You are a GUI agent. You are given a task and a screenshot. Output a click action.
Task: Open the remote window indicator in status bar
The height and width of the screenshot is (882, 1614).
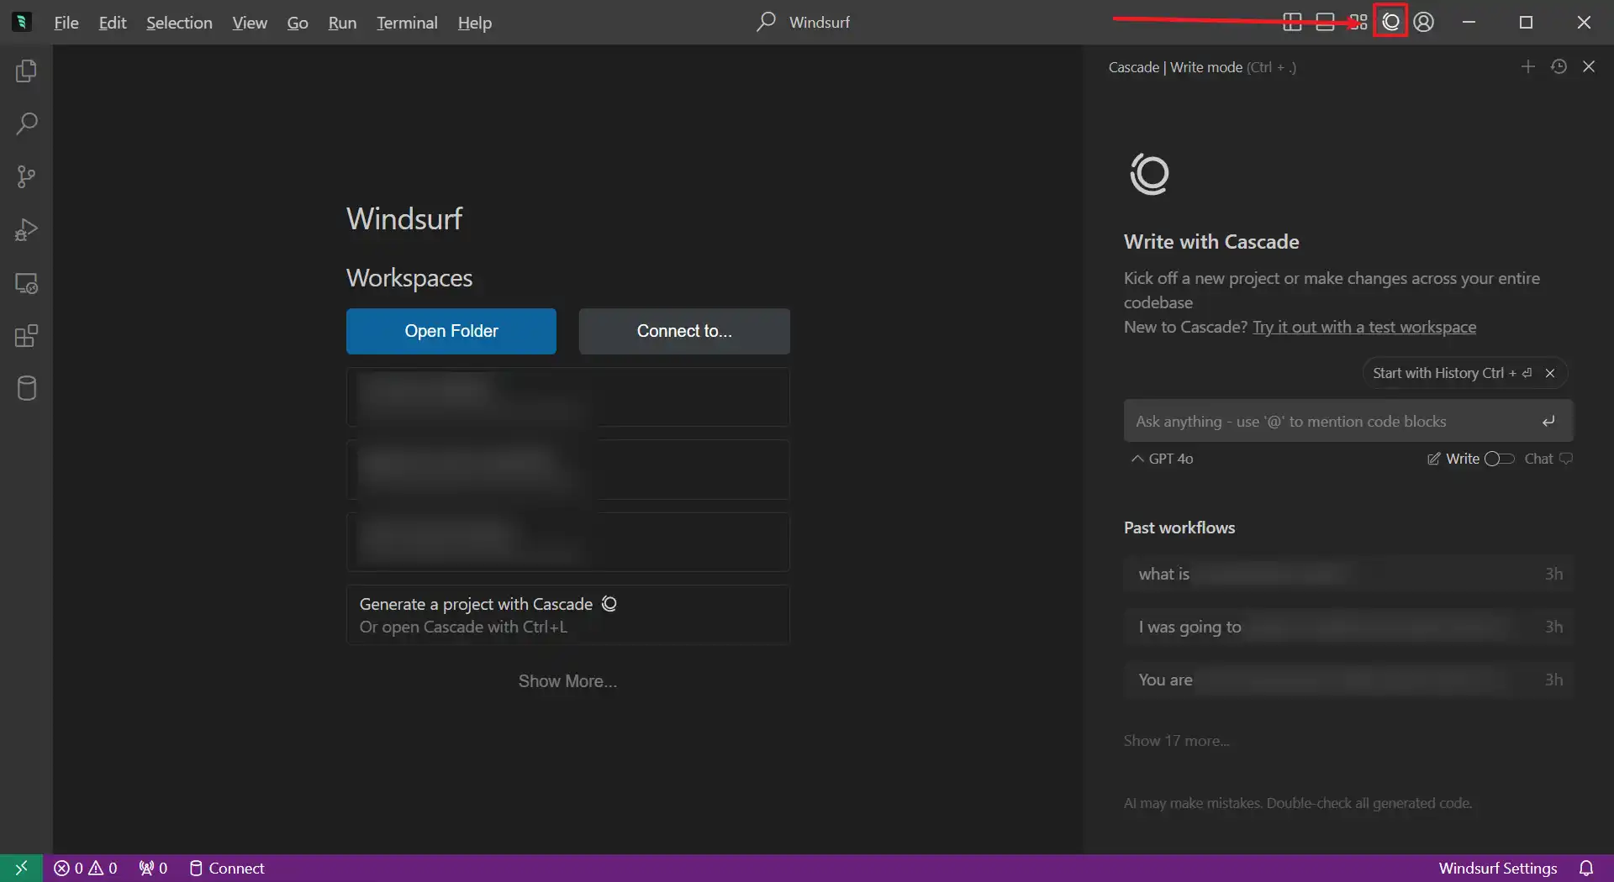tap(21, 868)
